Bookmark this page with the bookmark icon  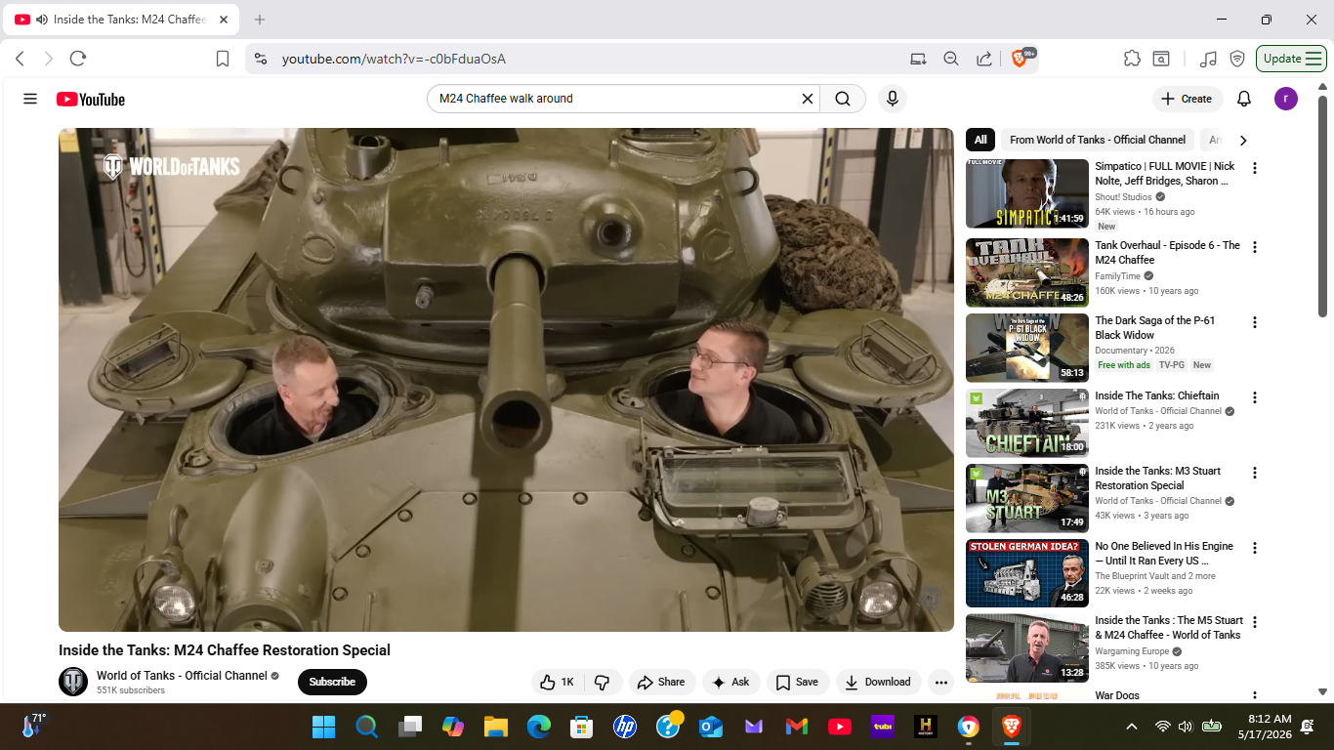[223, 59]
